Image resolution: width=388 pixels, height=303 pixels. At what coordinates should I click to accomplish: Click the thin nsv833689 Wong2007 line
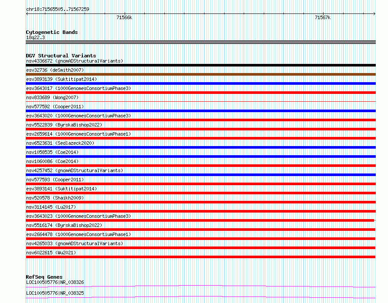point(201,101)
